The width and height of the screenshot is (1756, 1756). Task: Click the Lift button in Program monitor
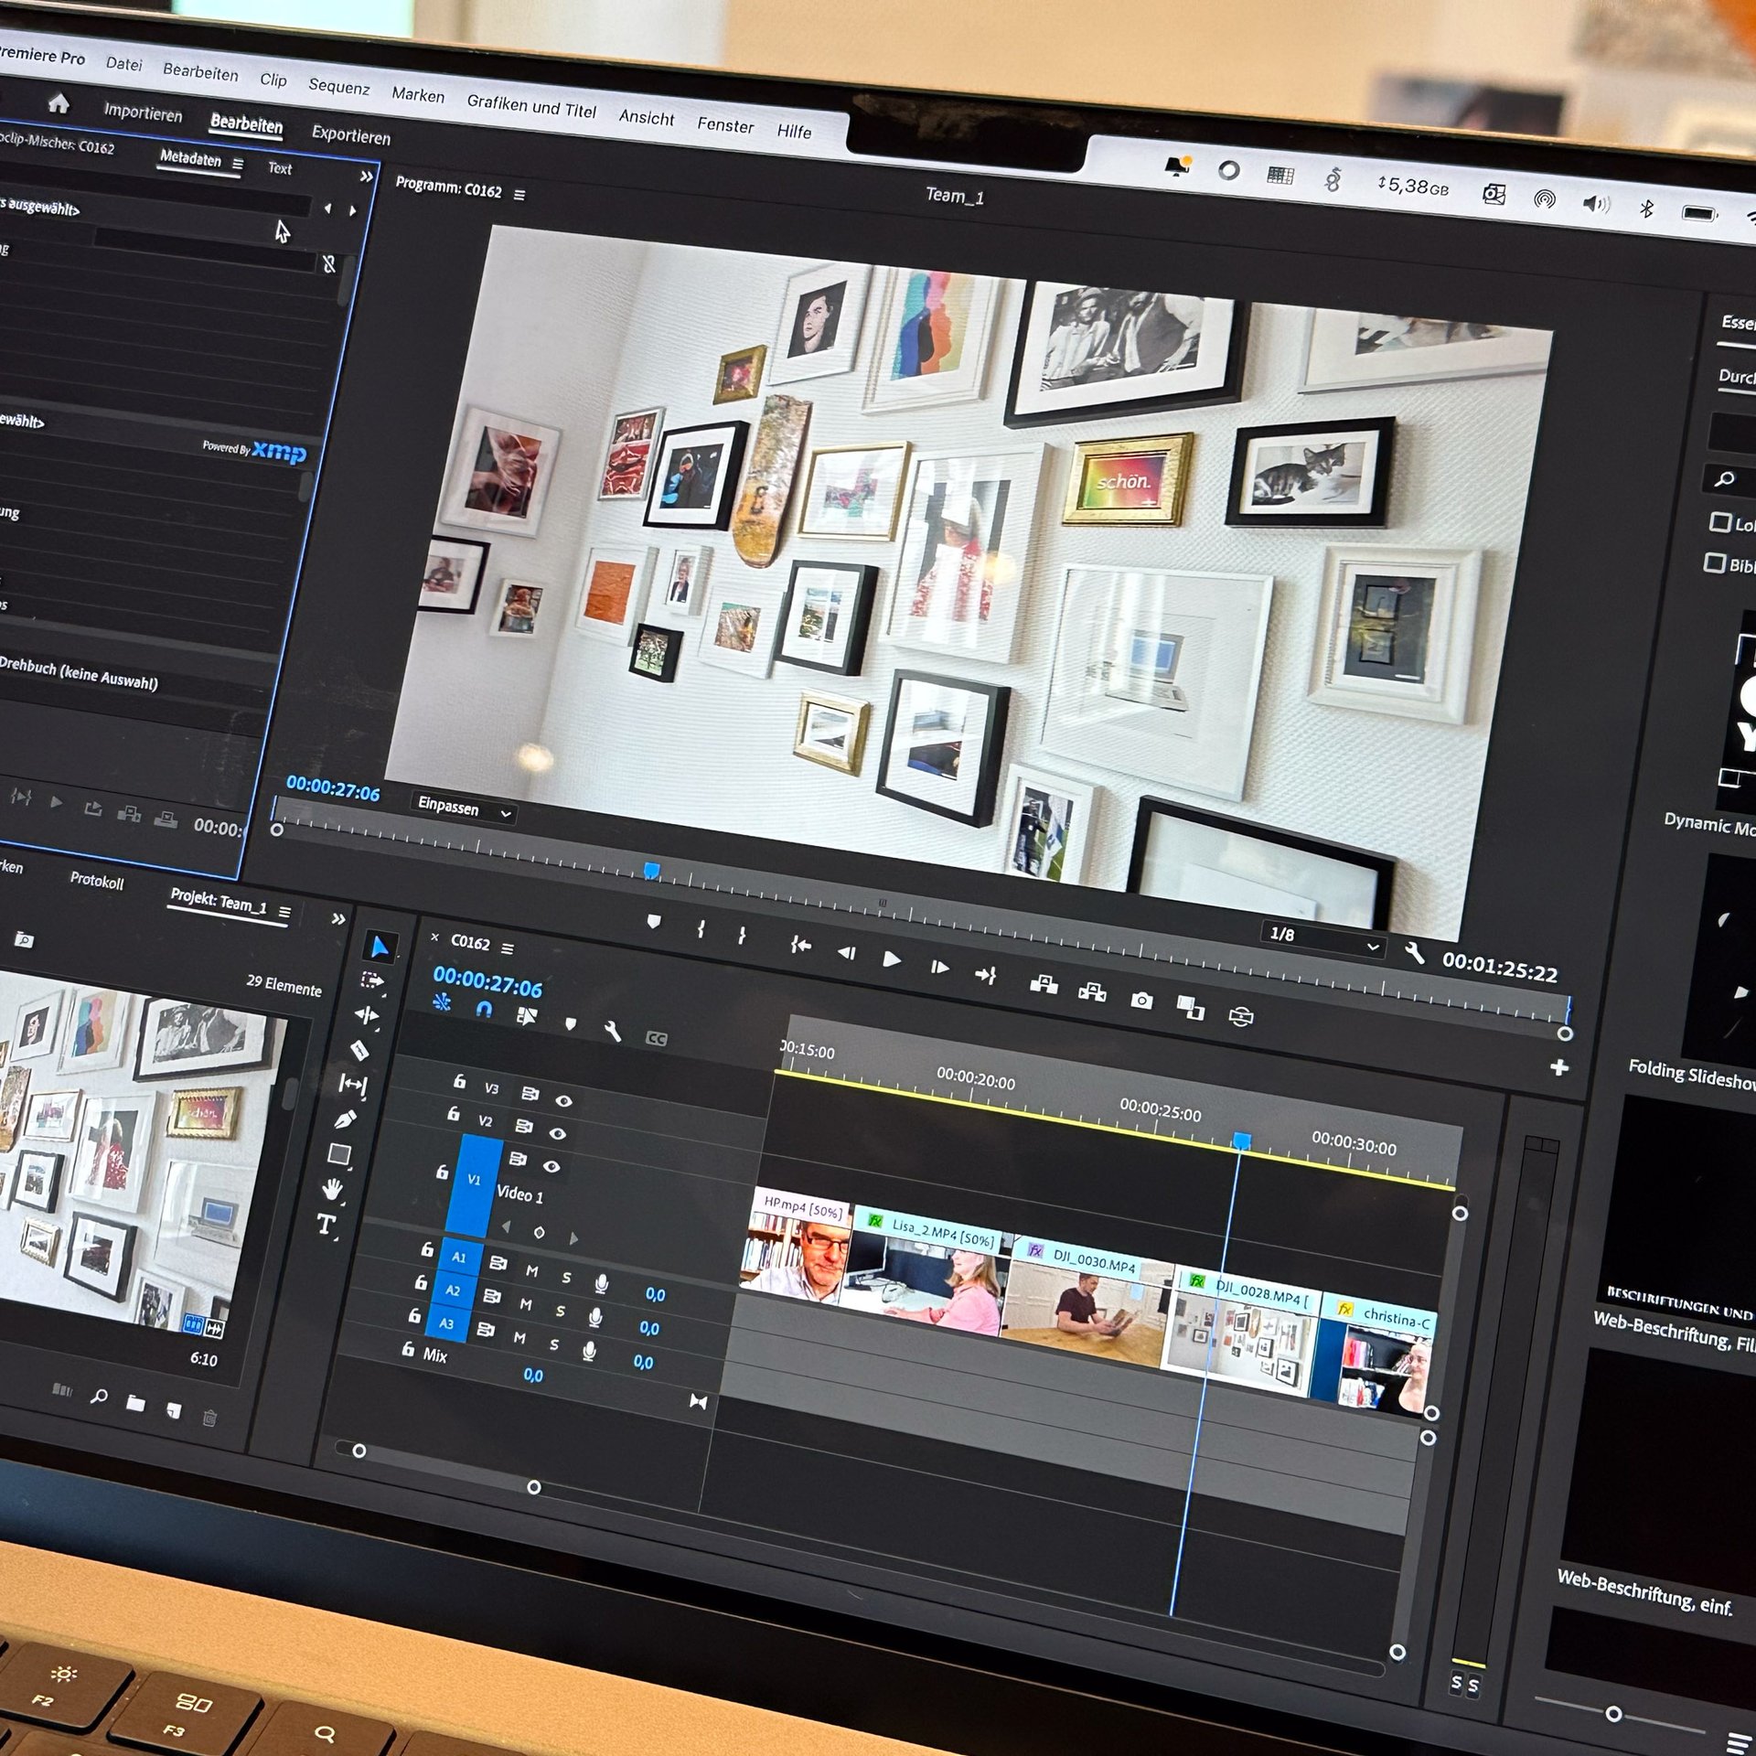(x=1044, y=984)
